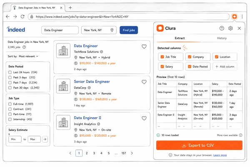250x167 pixels.
Task: Apply salary range arrow button
Action: pos(45,139)
